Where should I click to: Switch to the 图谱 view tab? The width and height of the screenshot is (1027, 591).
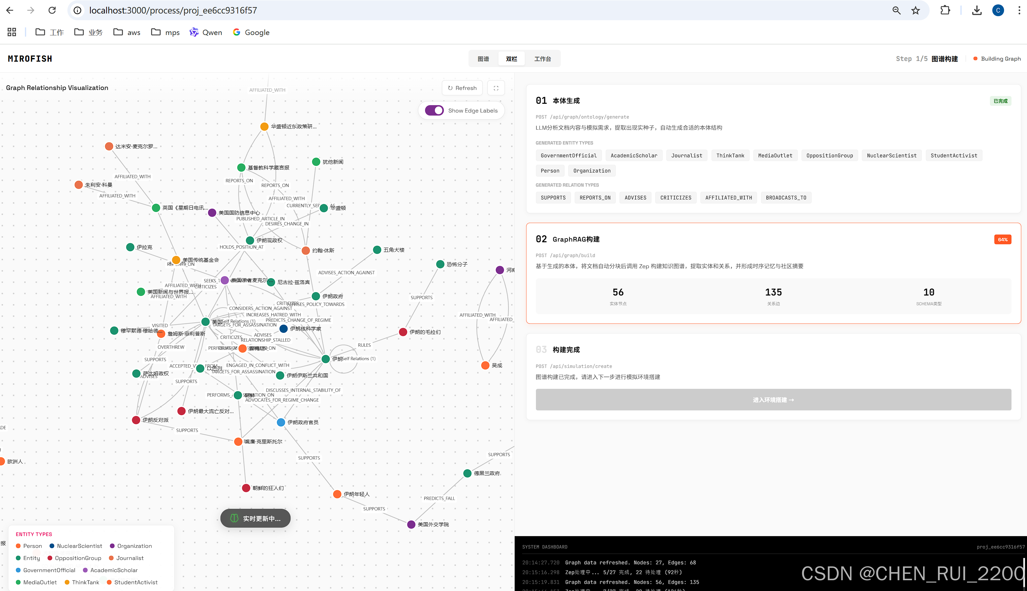pyautogui.click(x=483, y=59)
